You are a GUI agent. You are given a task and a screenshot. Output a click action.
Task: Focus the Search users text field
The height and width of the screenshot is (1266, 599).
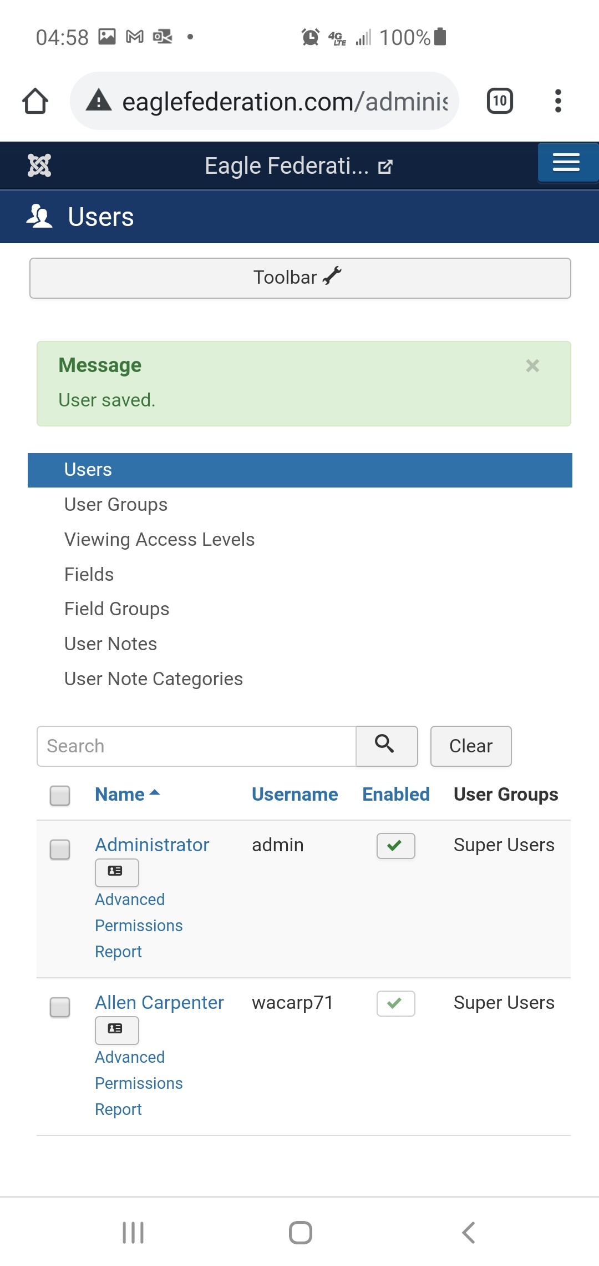point(196,746)
